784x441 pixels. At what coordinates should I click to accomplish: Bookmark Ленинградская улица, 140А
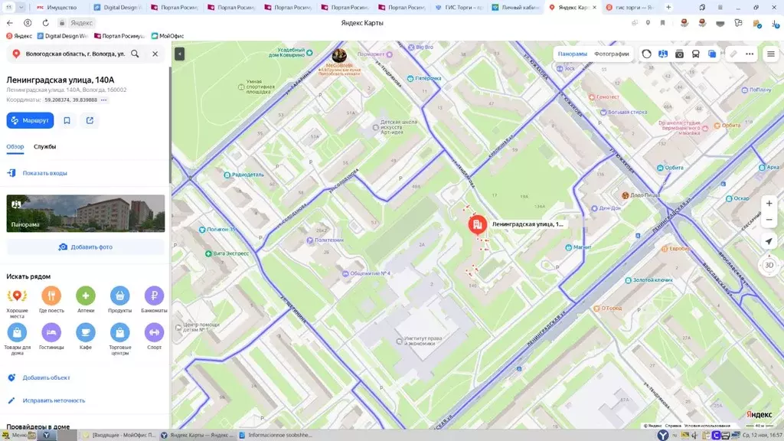67,120
